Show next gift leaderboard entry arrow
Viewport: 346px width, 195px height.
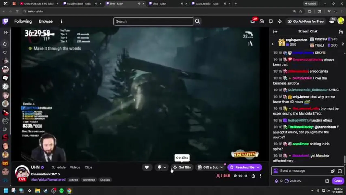click(343, 44)
